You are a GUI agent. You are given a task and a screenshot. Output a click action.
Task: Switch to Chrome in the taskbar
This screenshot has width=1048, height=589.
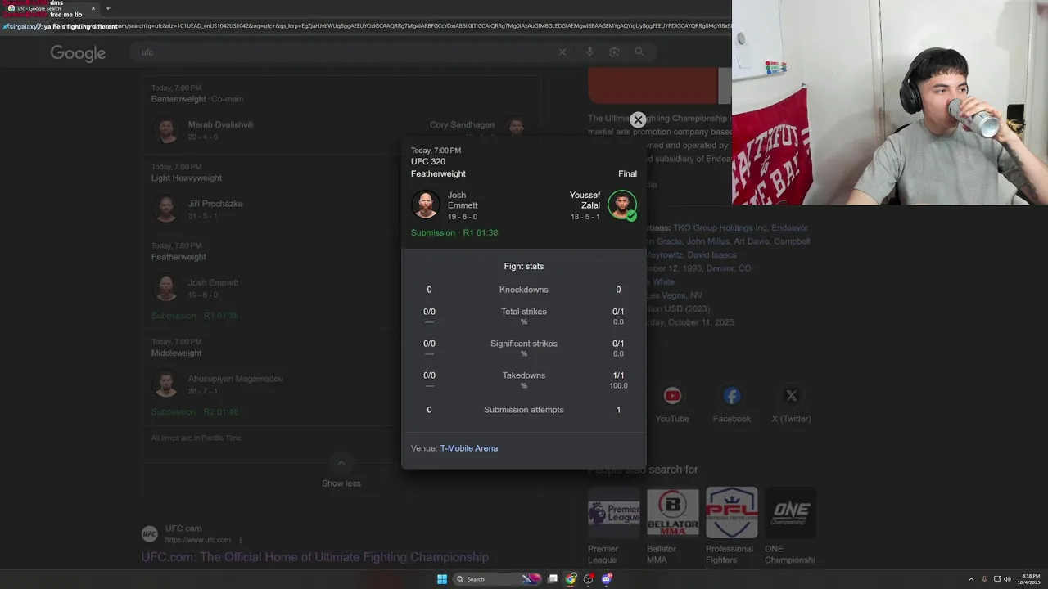(x=571, y=579)
